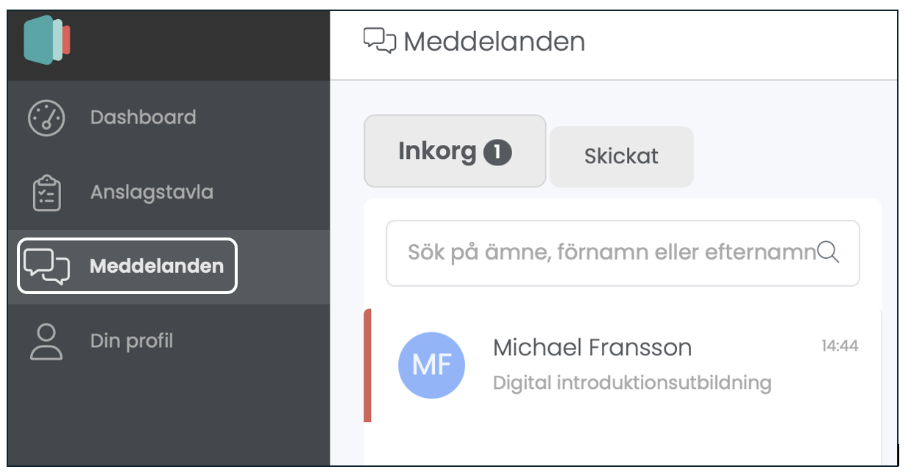This screenshot has height=475, width=911.
Task: Open Dashboard from the sidebar
Action: (x=143, y=118)
